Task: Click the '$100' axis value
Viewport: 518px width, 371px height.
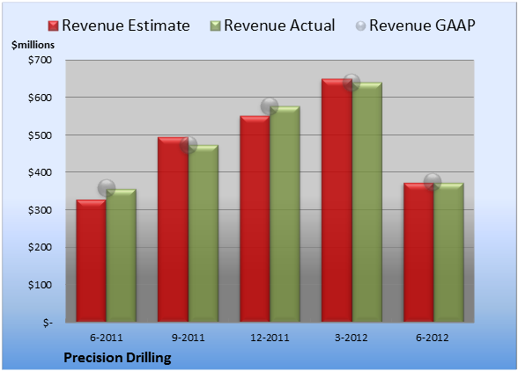Action: [40, 285]
